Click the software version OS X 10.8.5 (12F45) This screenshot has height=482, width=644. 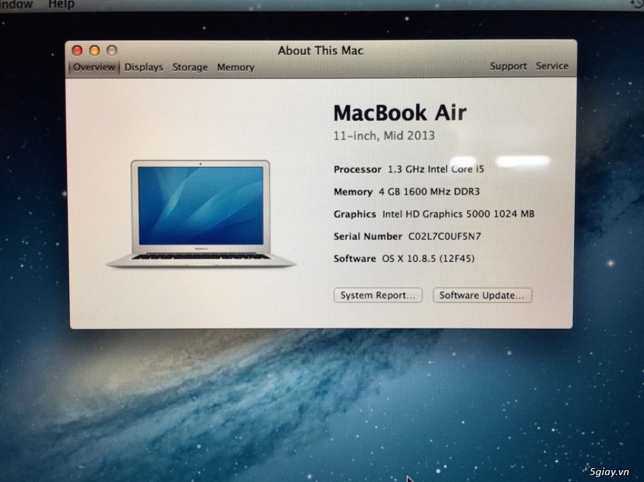tap(428, 259)
